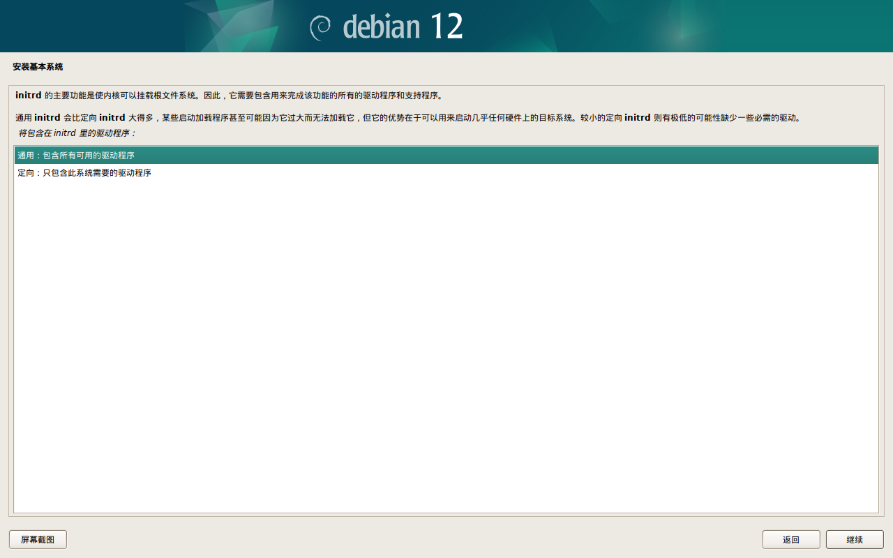Click the 将包含在 initrd 里的驱动程序 prompt label

point(77,133)
